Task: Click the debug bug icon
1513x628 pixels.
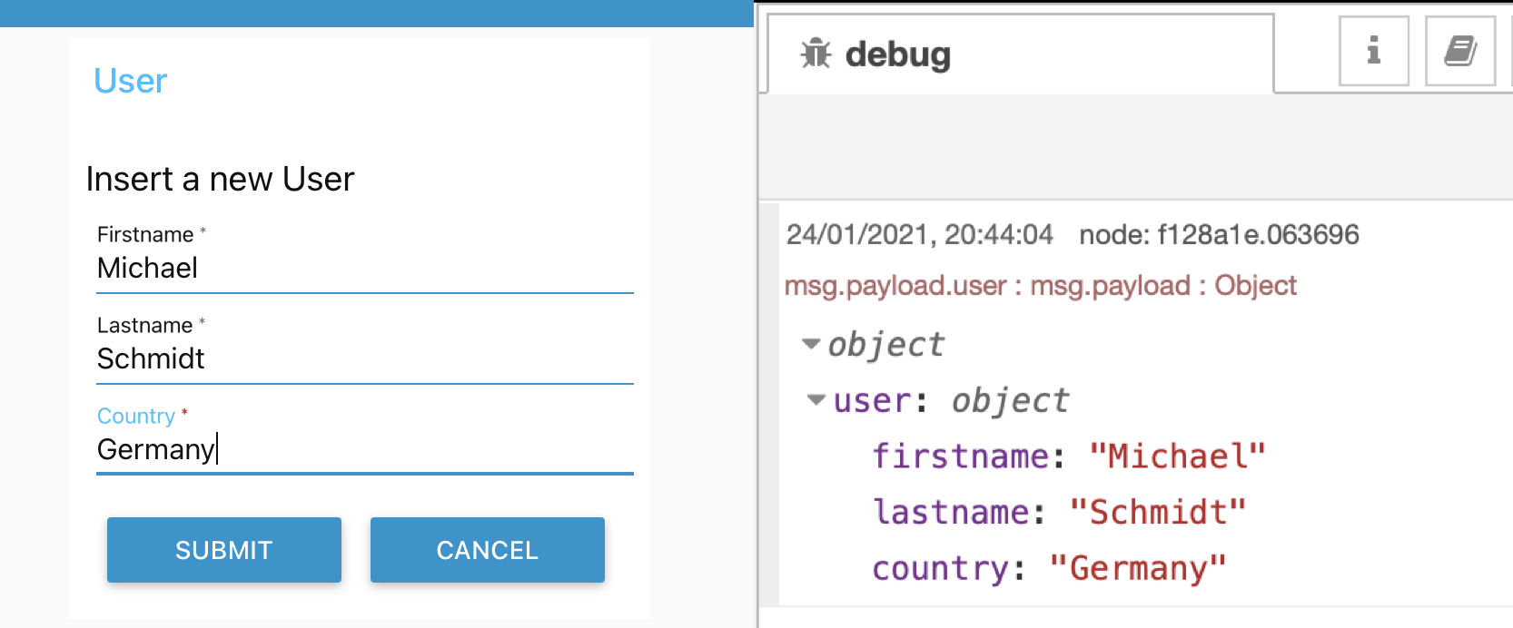Action: tap(816, 54)
